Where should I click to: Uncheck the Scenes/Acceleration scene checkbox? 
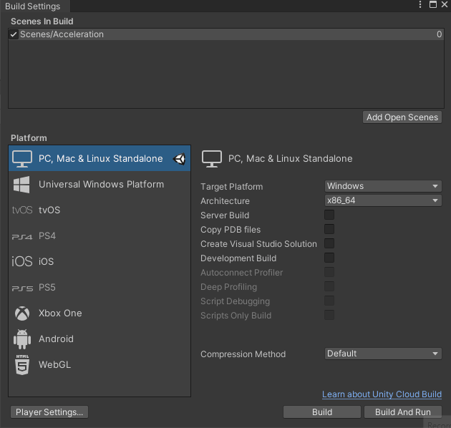click(x=14, y=34)
